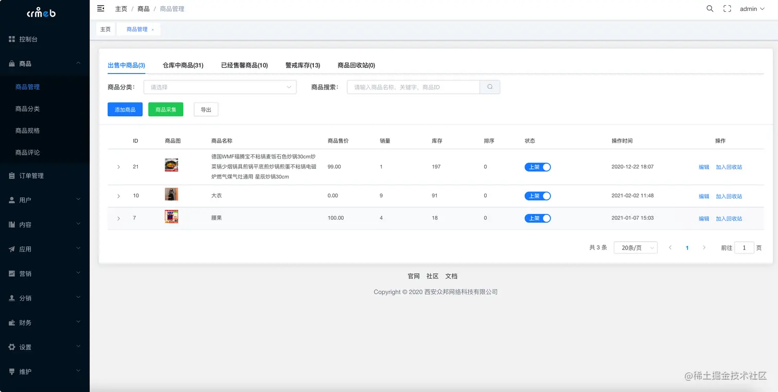Open the 文档 footer link
Screen dimensions: 778x392
pos(451,276)
